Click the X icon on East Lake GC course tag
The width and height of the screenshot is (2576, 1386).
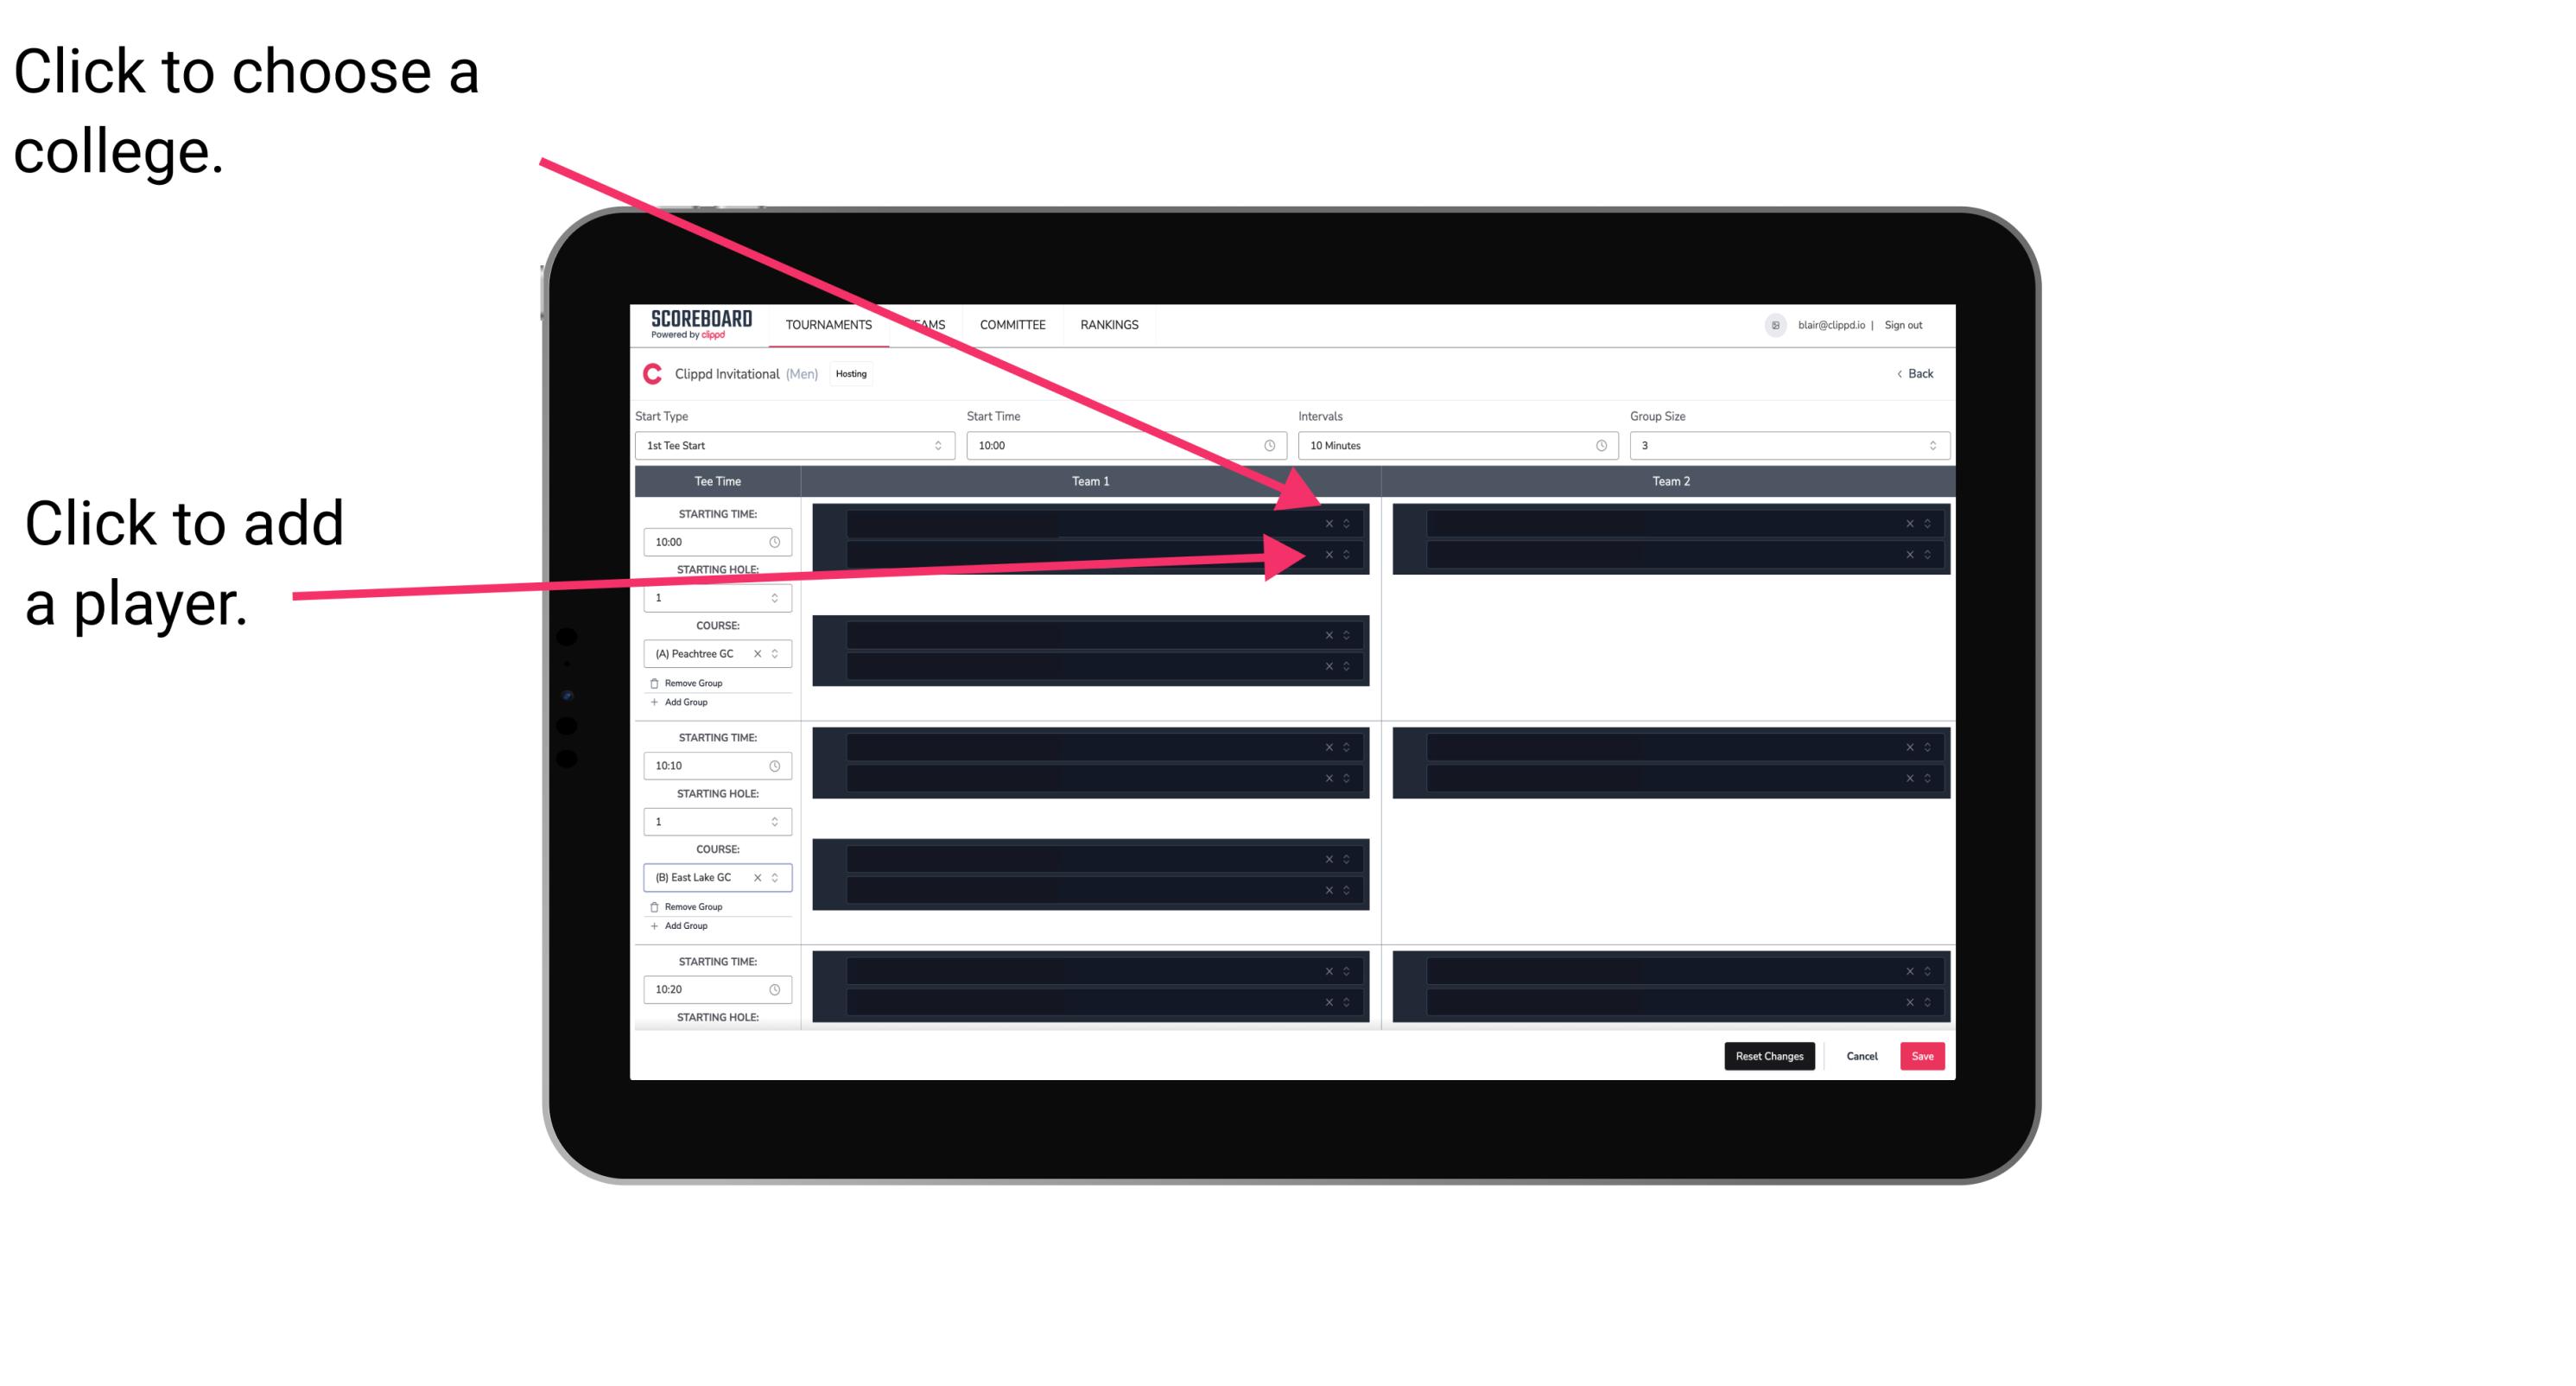tap(765, 875)
